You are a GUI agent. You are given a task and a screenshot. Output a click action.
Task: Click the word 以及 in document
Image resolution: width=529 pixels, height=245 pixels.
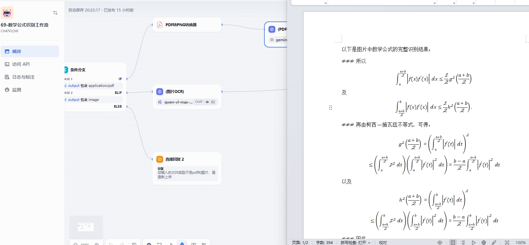coord(347,181)
